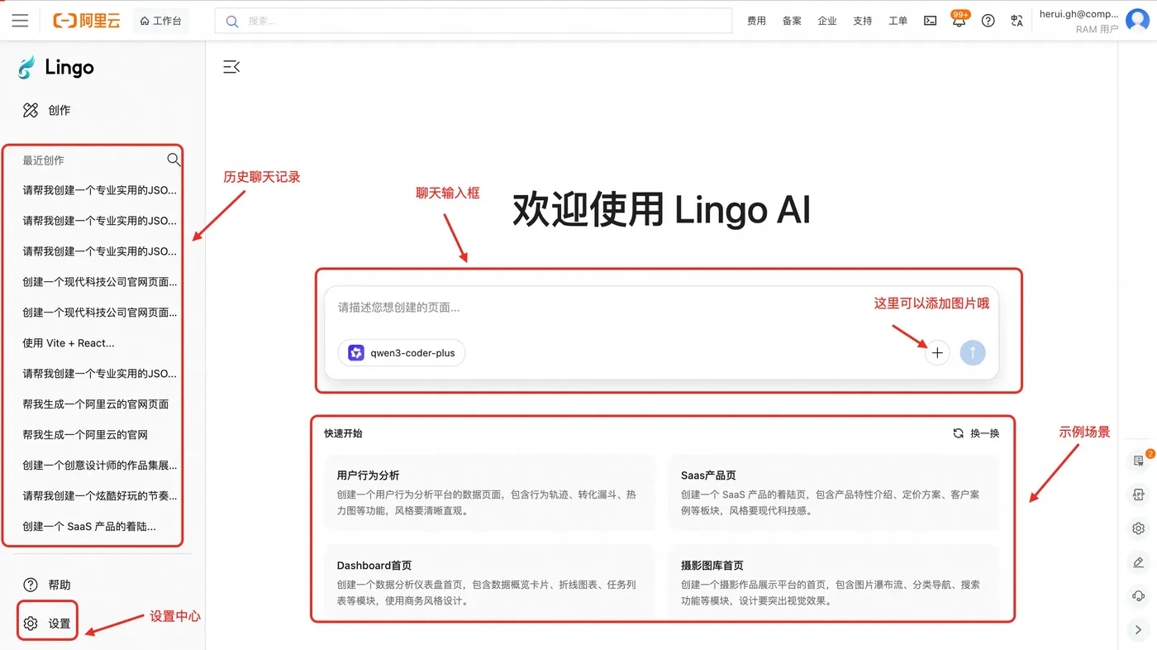Open history item 使用 Vite + React...

[69, 342]
